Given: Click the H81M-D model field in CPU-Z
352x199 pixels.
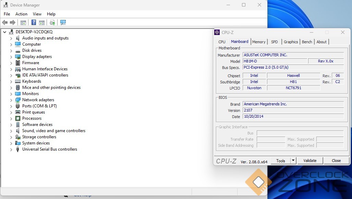Looking at the screenshot, I should tap(275, 61).
